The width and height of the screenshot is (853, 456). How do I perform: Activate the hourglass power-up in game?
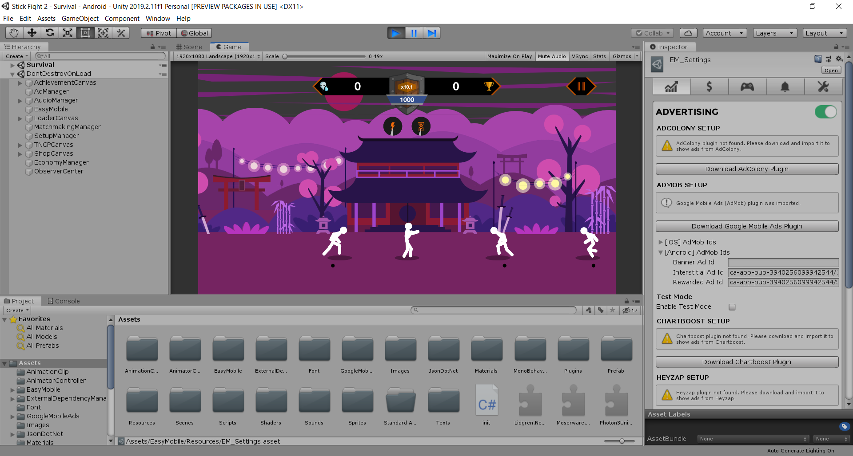[421, 127]
